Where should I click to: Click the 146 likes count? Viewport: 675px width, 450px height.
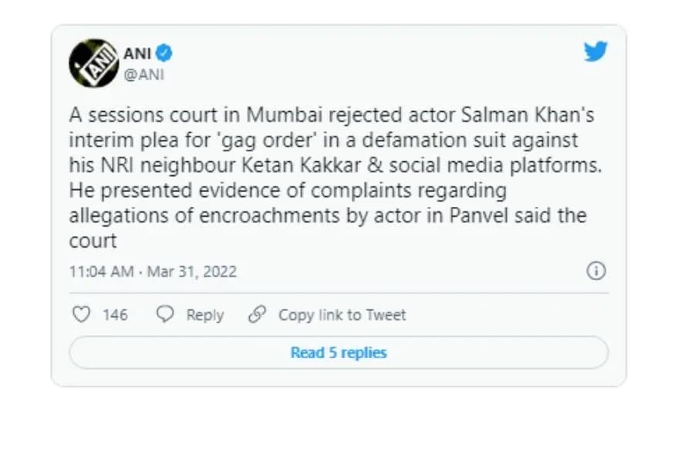[x=115, y=315]
